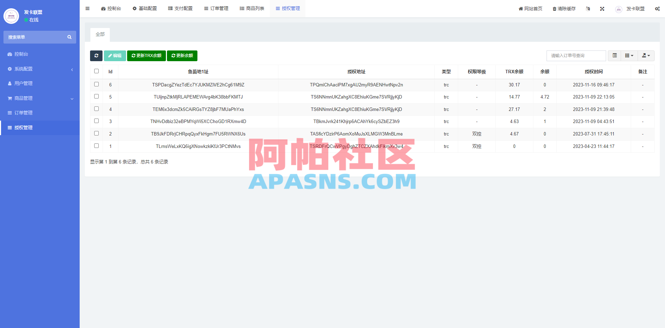Click the clear cache trash icon
The width and height of the screenshot is (665, 328).
click(x=564, y=9)
